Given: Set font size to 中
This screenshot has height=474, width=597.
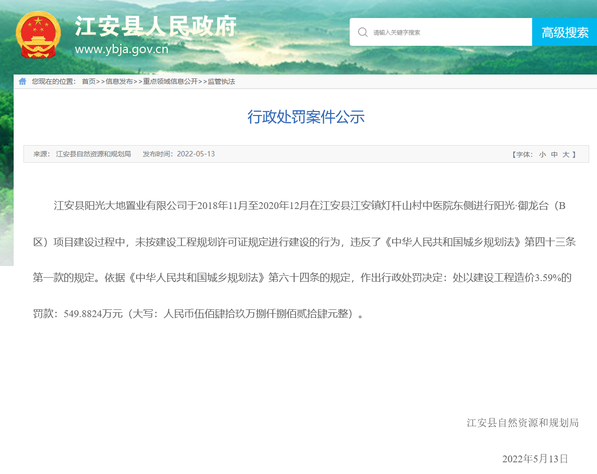Looking at the screenshot, I should (554, 154).
